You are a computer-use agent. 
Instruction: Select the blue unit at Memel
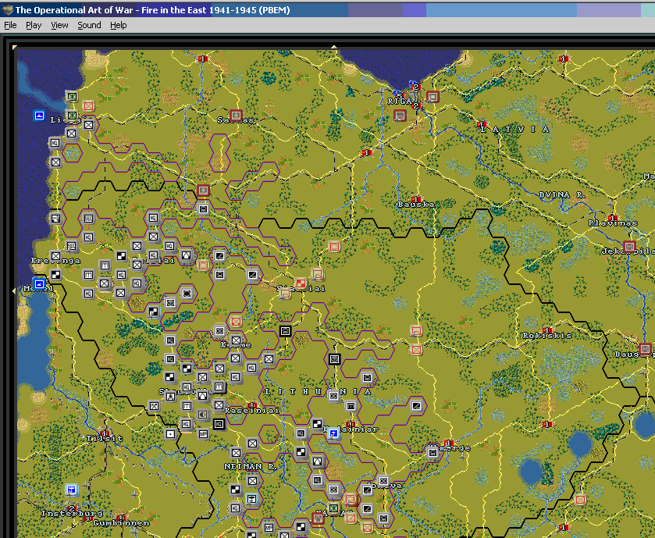point(39,284)
